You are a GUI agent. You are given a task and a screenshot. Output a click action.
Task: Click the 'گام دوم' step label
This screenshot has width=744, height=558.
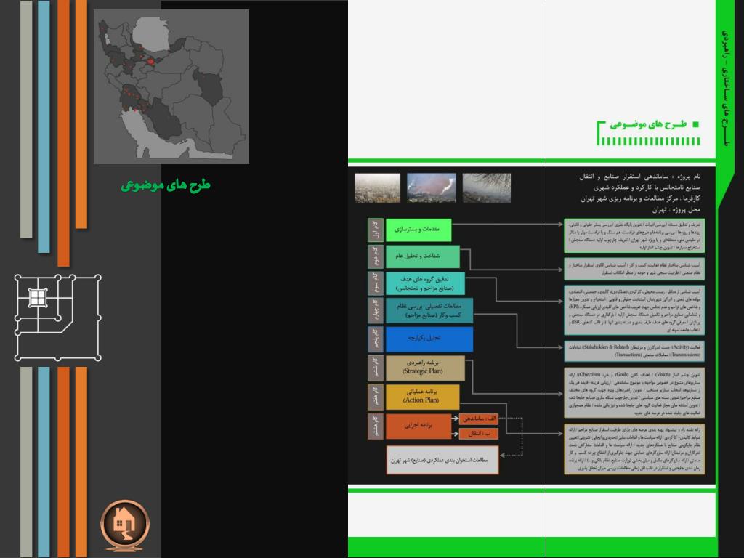coord(376,256)
